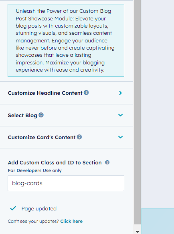Click the Page updated status text
Image resolution: width=174 pixels, height=234 pixels.
click(39, 208)
